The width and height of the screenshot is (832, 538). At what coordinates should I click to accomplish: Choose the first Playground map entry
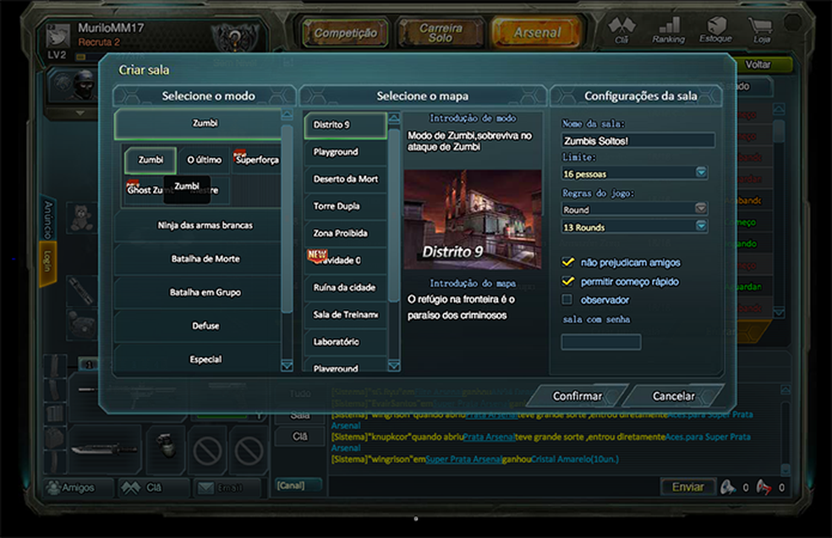pyautogui.click(x=346, y=152)
